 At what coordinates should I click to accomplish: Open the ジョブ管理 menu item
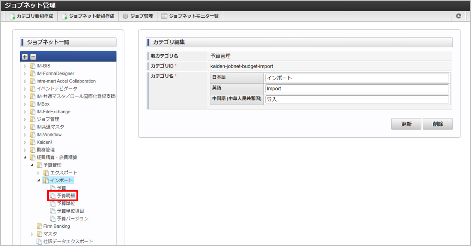[x=137, y=16]
